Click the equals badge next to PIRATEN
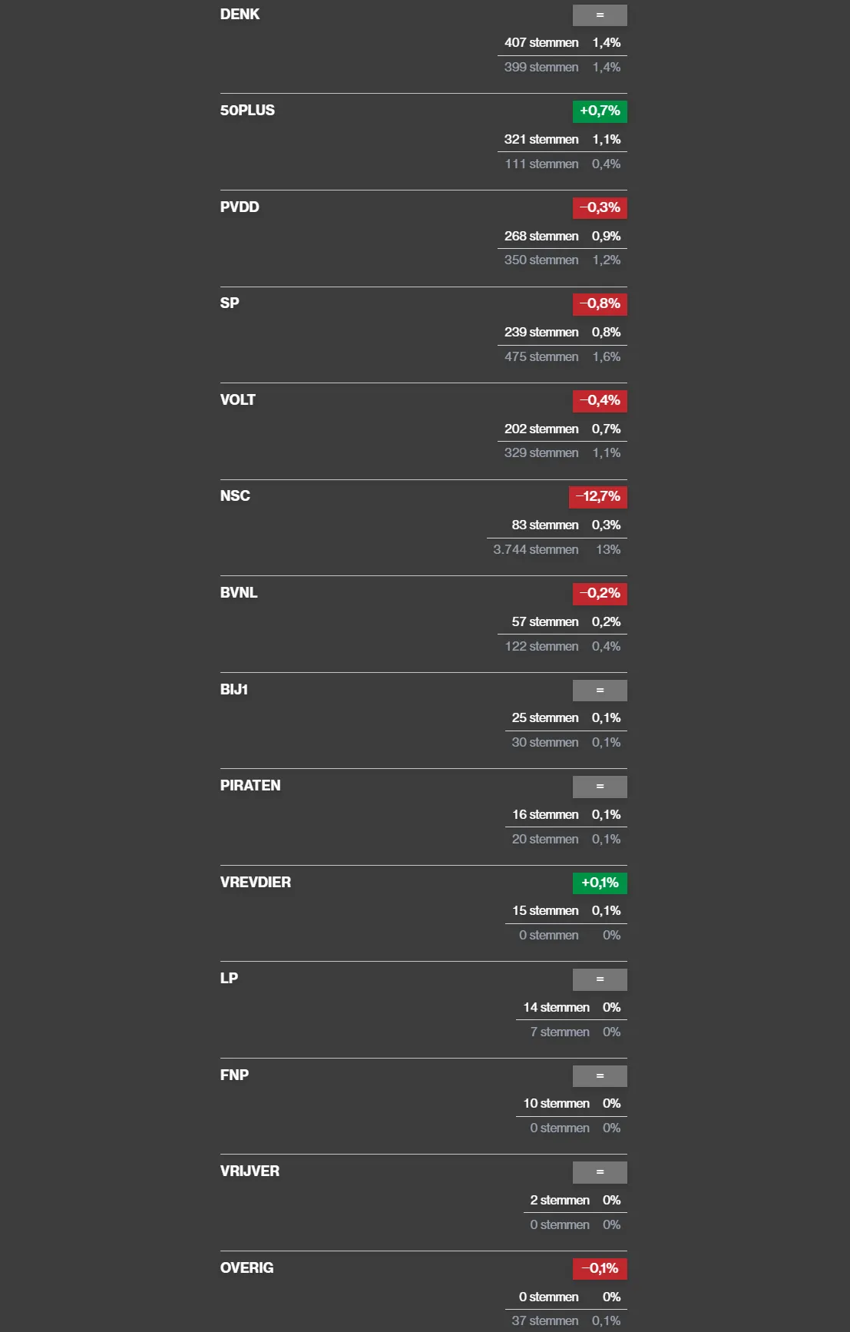Screen dimensions: 850x1332 pos(600,787)
